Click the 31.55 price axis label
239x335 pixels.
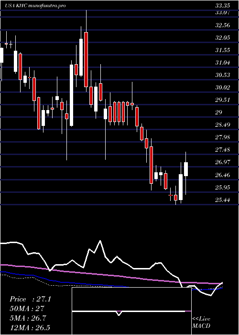(x=223, y=50)
